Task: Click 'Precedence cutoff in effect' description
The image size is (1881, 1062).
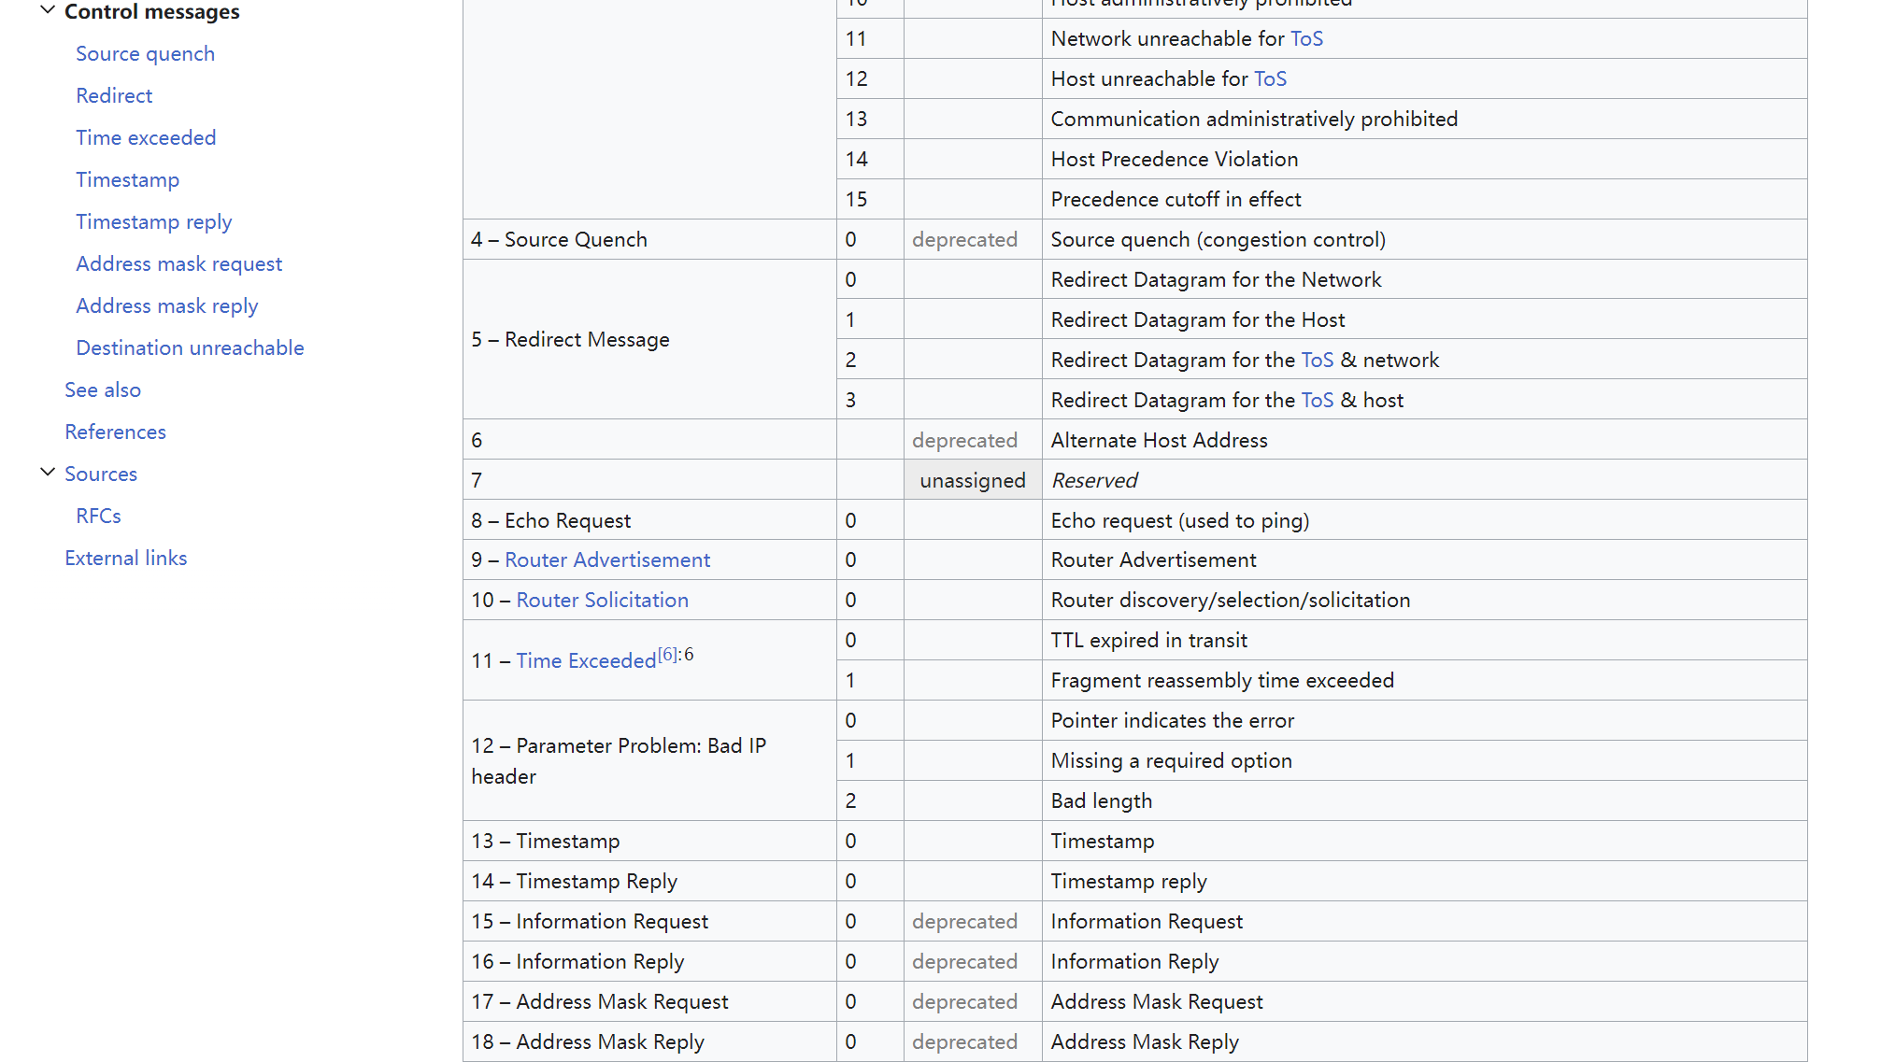Action: click(x=1176, y=199)
